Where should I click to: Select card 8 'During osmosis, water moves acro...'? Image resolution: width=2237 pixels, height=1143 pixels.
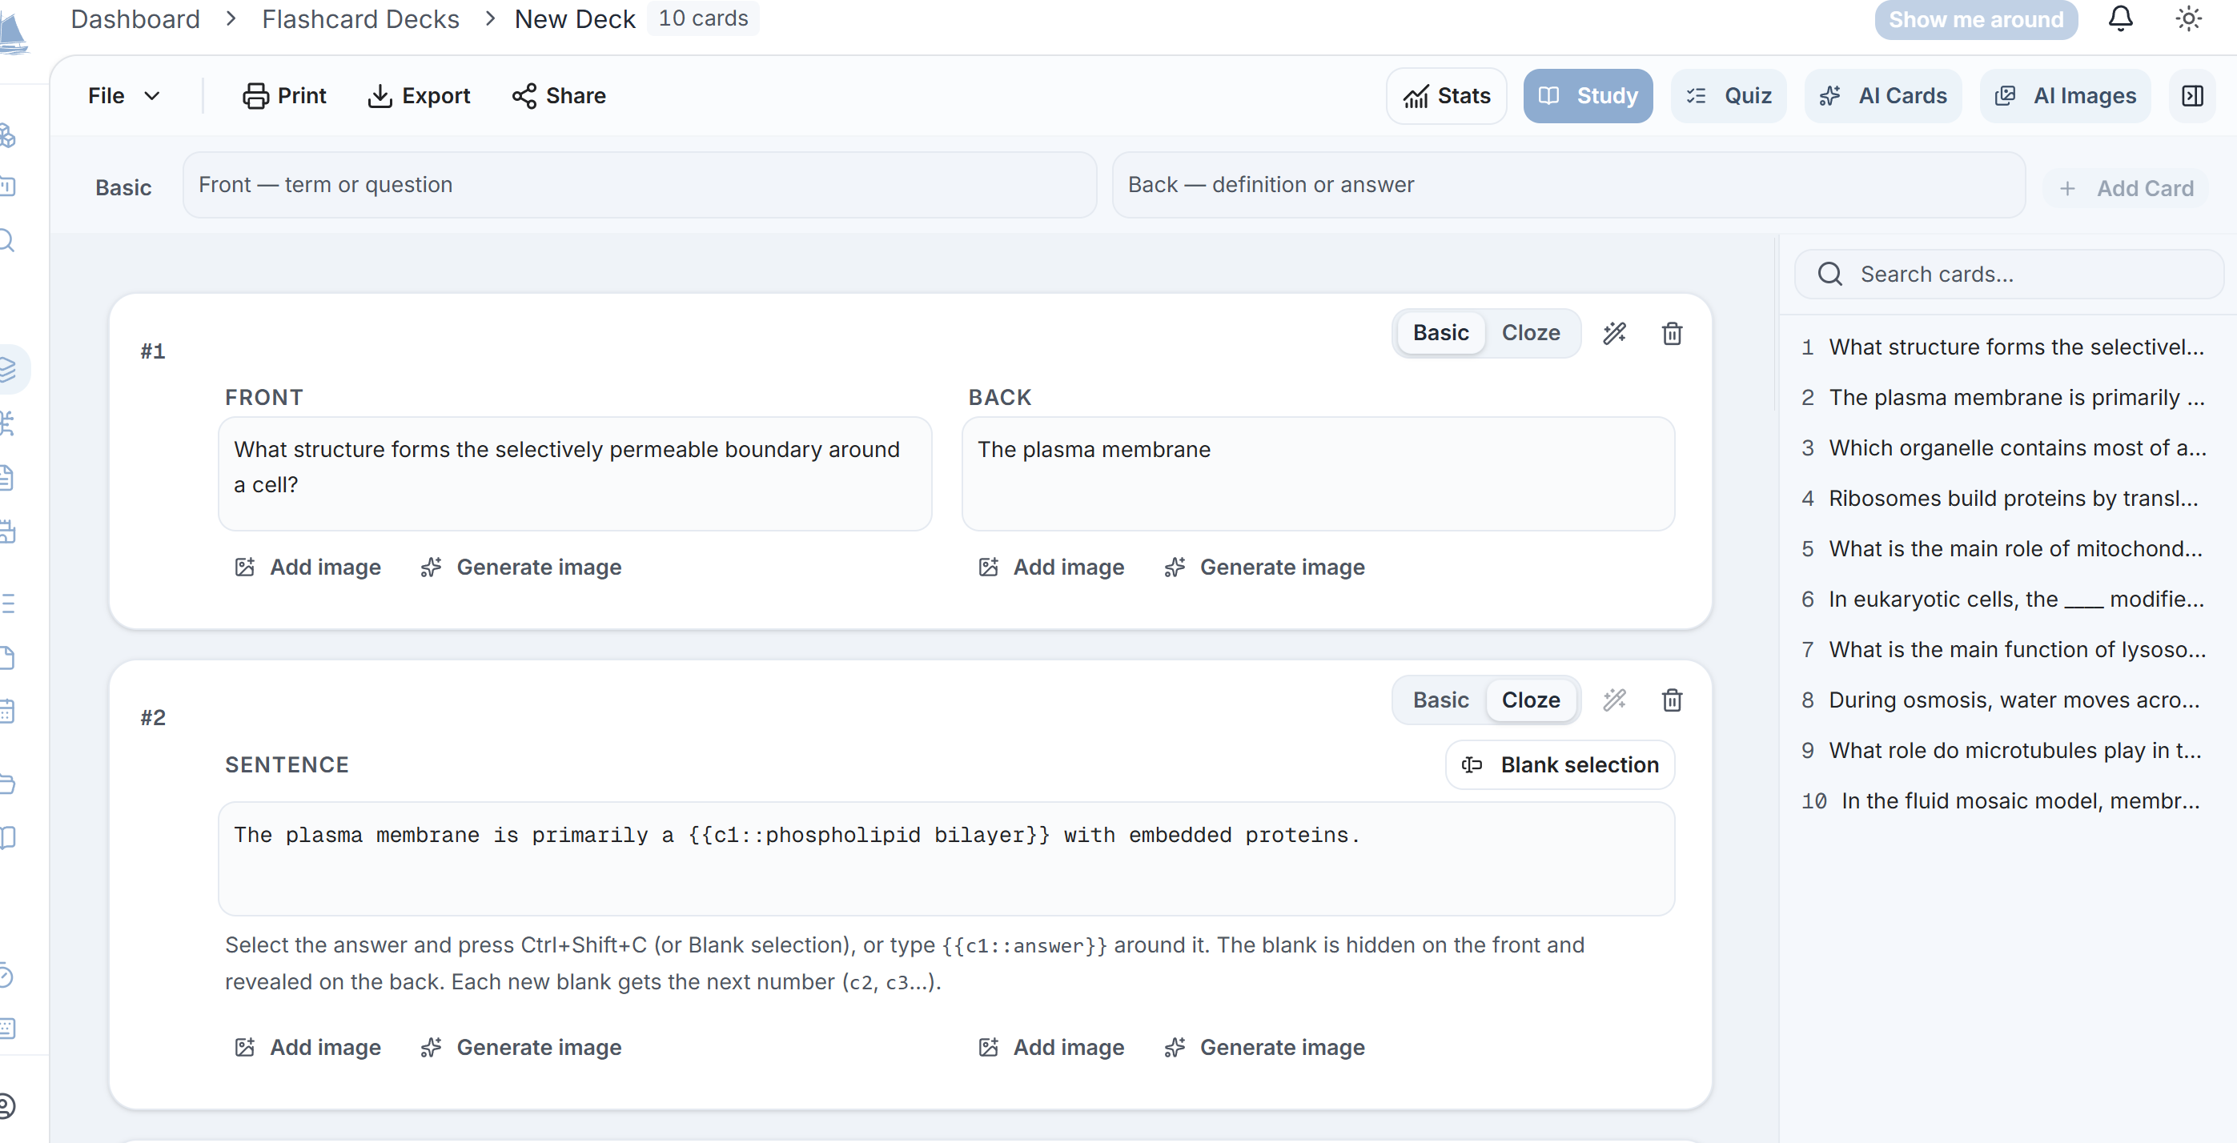[x=2004, y=700]
